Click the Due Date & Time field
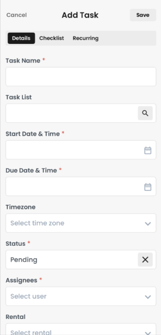Screen dimensions: 161x335 tap(81, 186)
